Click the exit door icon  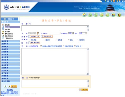pos(119,15)
